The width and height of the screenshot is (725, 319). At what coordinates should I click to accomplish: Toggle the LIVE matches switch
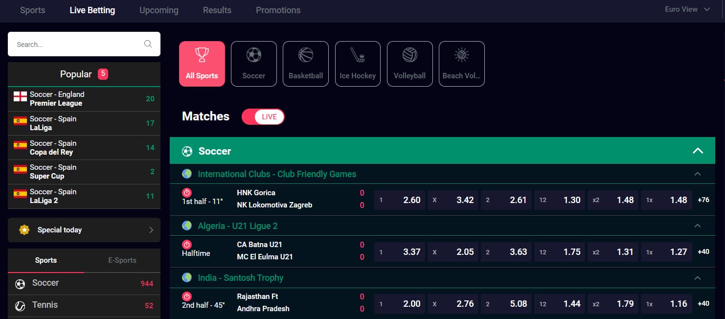click(263, 116)
